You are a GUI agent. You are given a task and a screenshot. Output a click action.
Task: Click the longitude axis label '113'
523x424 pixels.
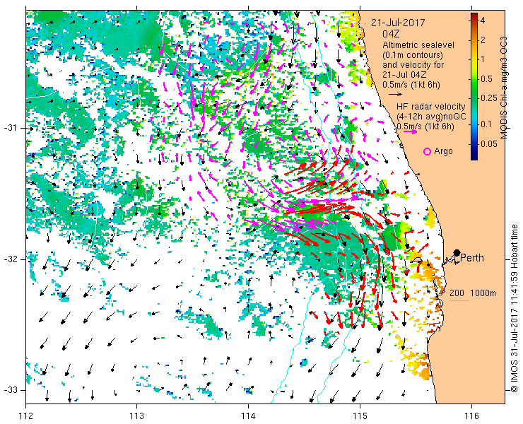click(137, 416)
